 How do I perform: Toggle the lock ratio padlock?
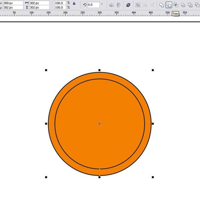click(x=74, y=3)
